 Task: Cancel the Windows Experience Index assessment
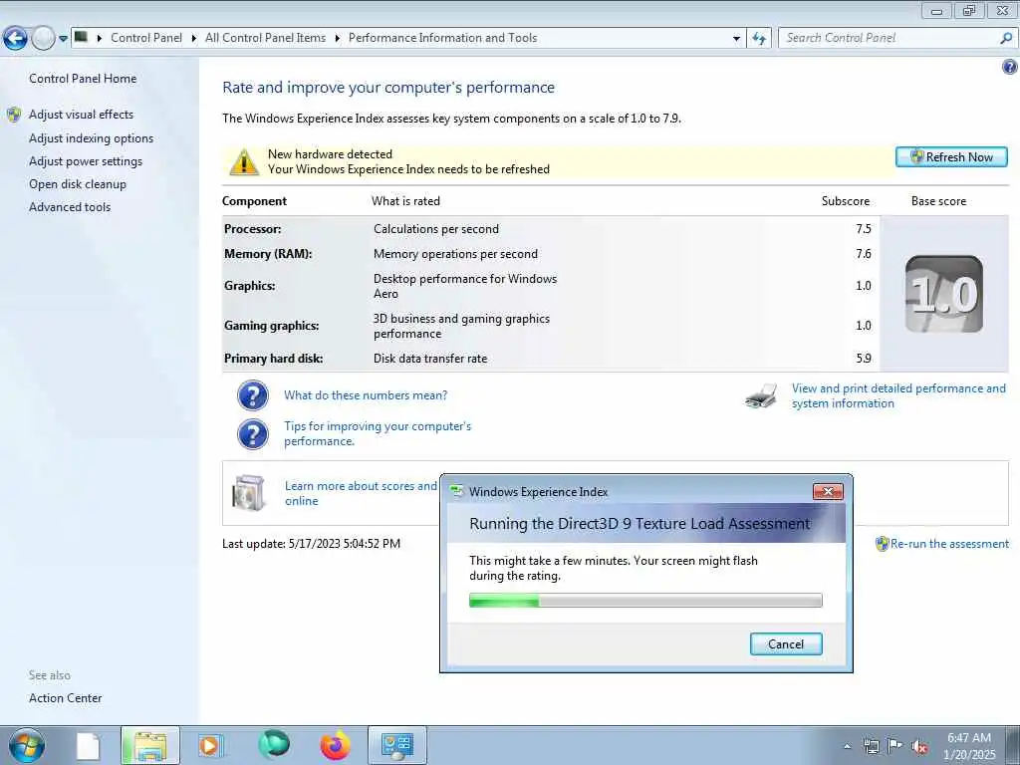[x=786, y=644]
